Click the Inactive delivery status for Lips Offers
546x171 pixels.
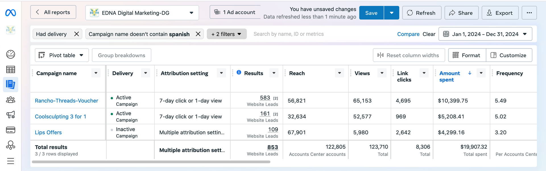126,129
